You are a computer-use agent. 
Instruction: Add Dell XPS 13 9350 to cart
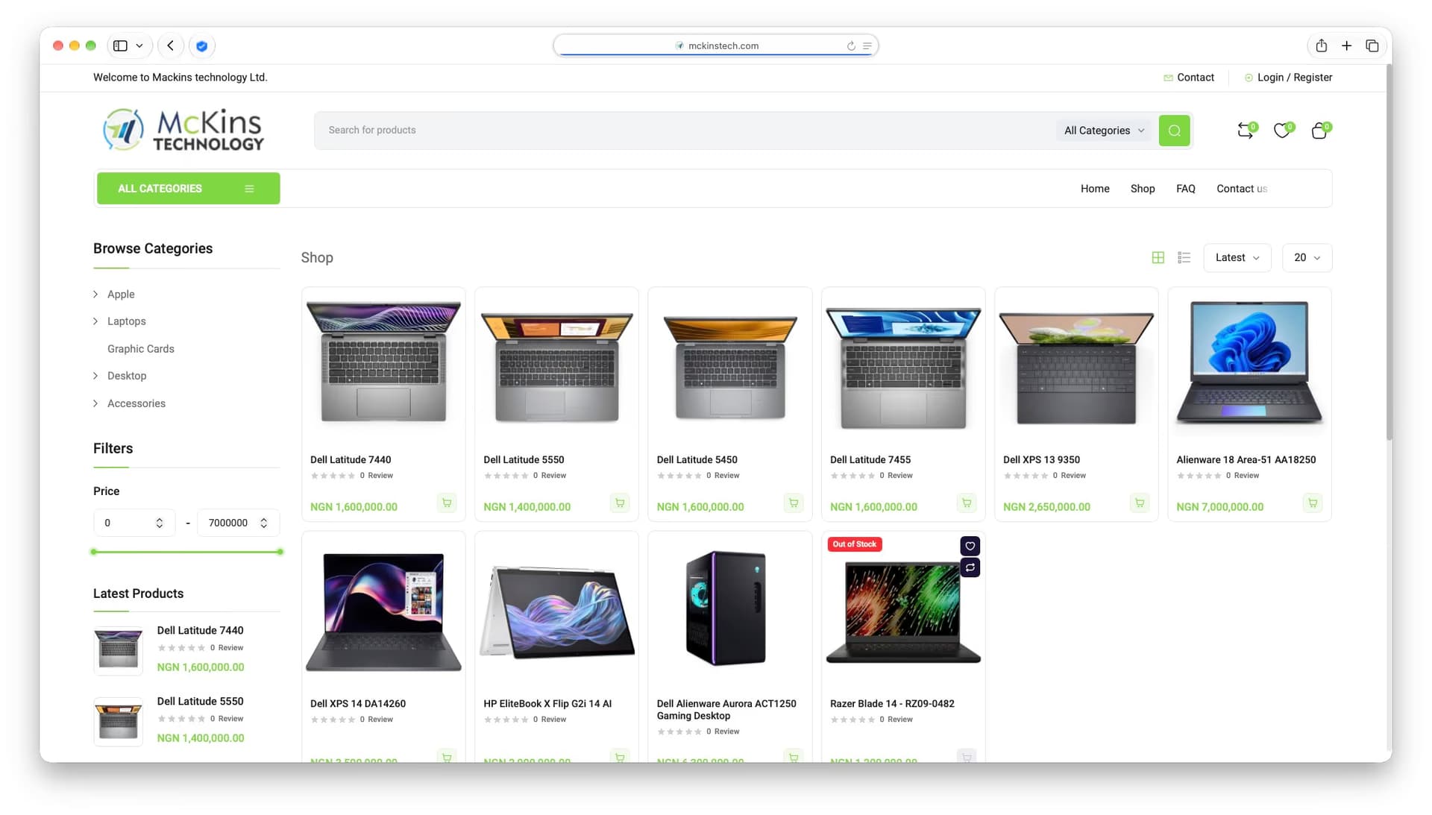[x=1140, y=503]
